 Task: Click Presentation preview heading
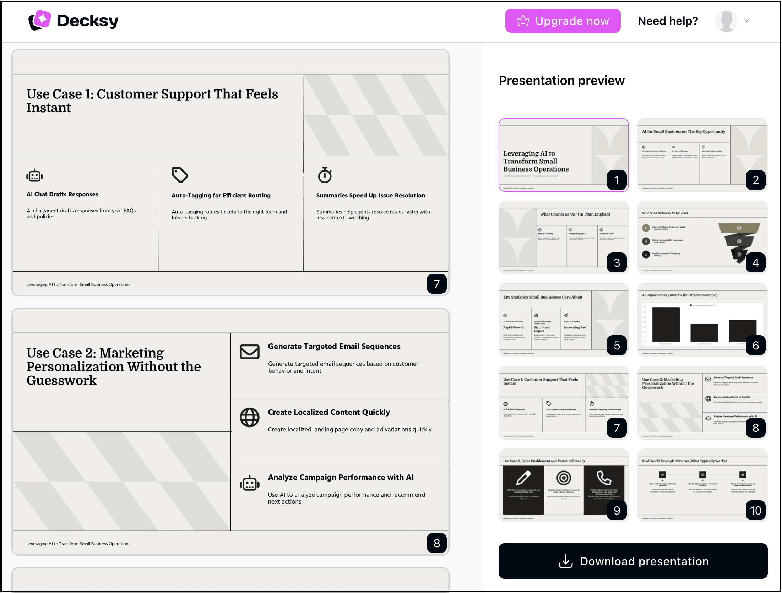[561, 81]
